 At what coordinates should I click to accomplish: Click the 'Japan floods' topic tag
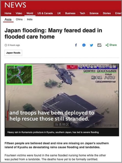pos(13,53)
